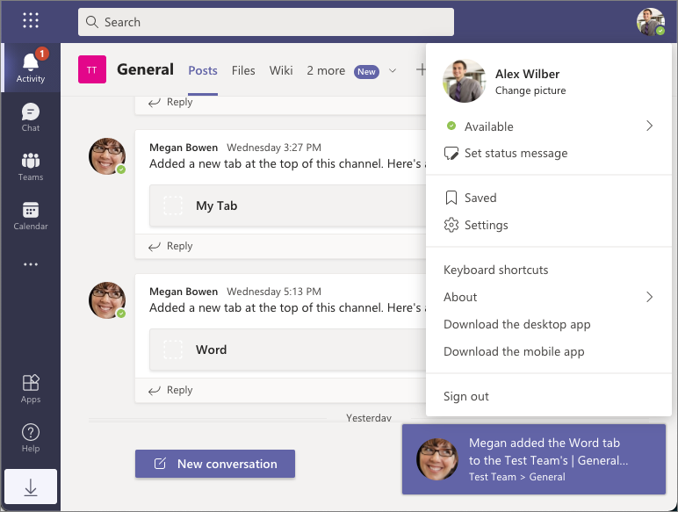Click Megan Bowen's avatar on 3:27 PM post
678x512 pixels.
click(107, 156)
